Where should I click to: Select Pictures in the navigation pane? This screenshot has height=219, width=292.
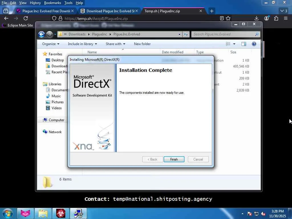[55, 102]
